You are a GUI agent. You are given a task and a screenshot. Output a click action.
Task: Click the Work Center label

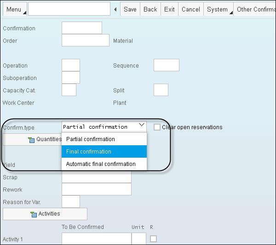pos(18,103)
